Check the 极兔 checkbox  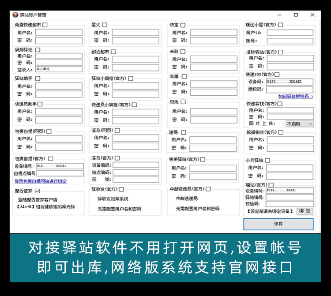pos(183,102)
